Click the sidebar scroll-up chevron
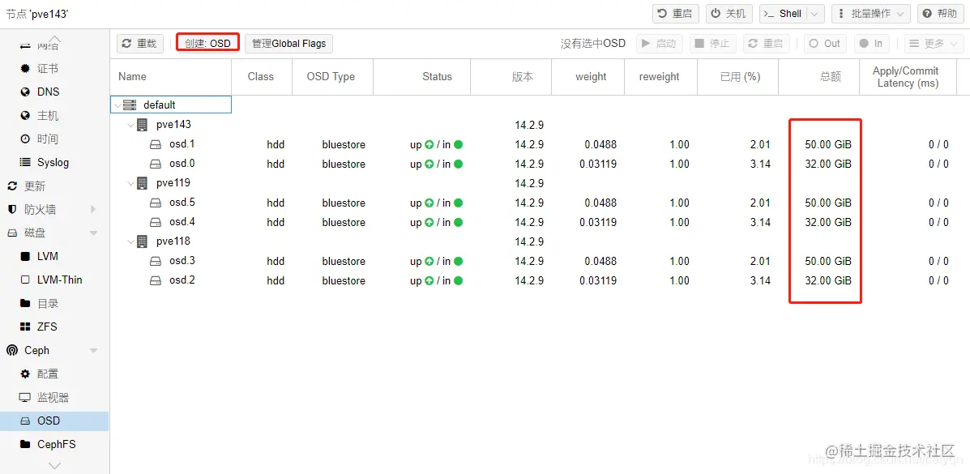The image size is (970, 474). [x=54, y=38]
